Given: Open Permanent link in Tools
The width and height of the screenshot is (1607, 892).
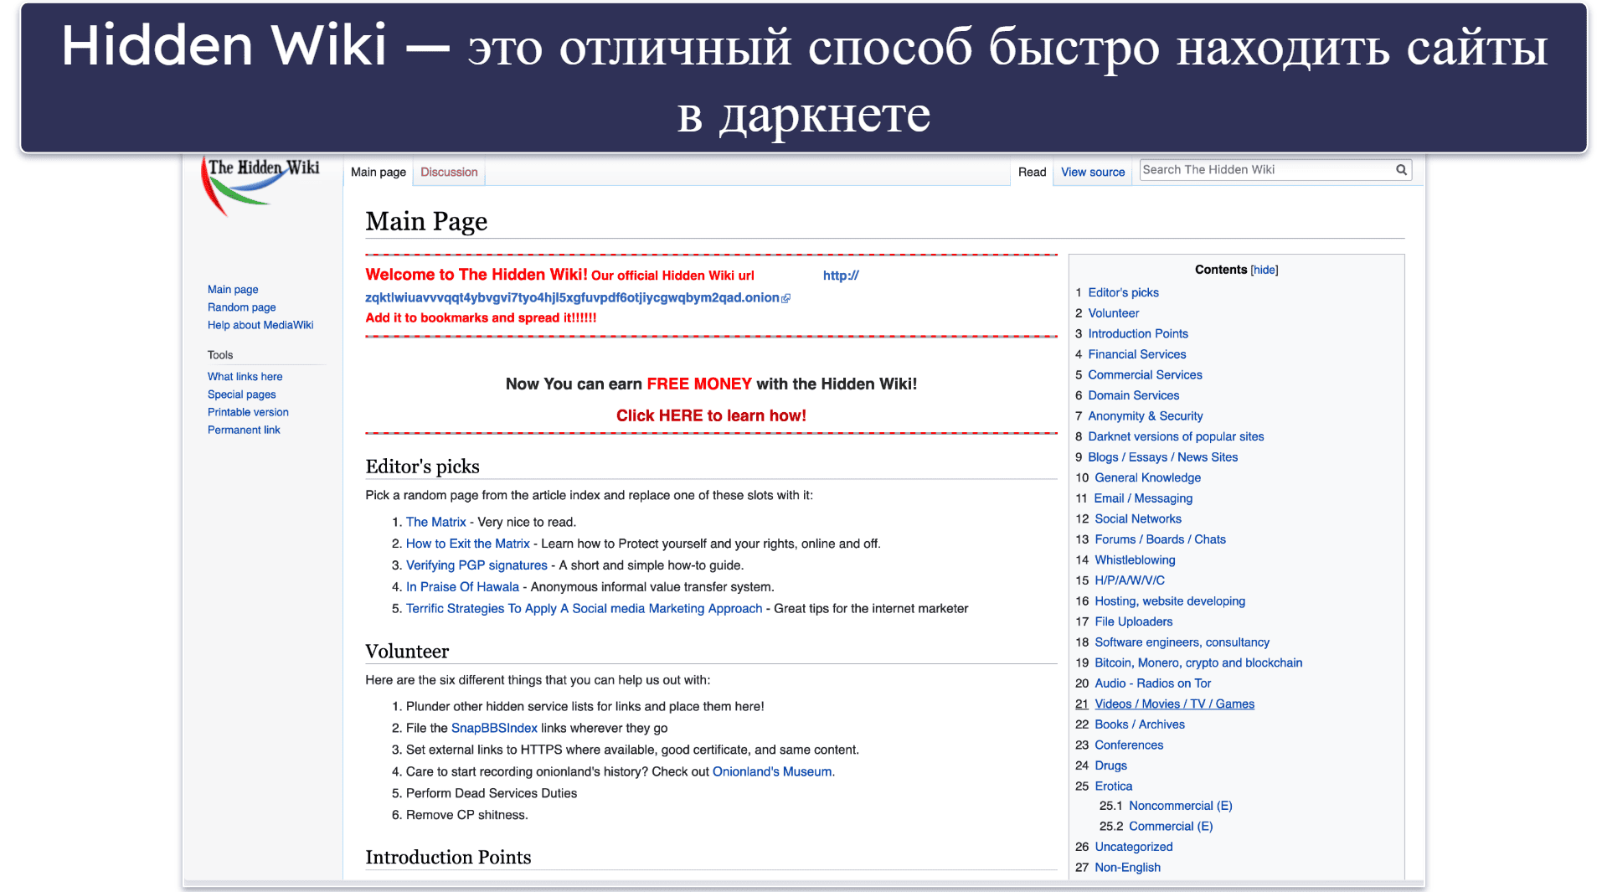Looking at the screenshot, I should [244, 430].
